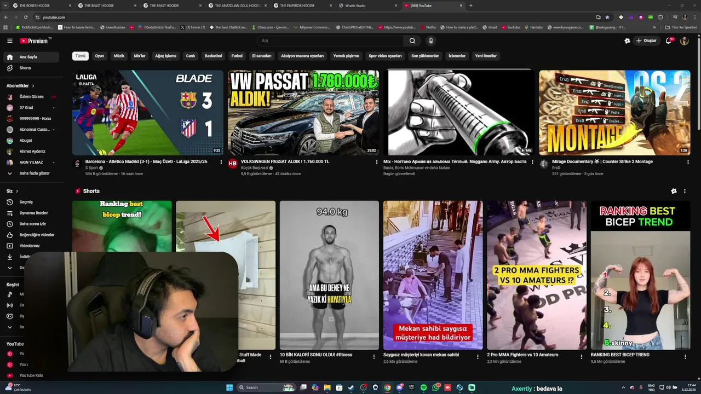Expand the Siz section chevron
This screenshot has width=701, height=394.
(17, 191)
